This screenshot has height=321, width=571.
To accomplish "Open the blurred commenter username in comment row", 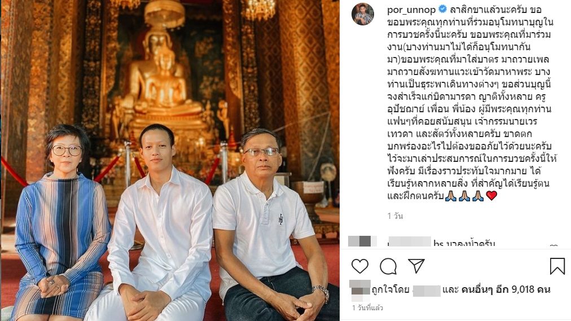I will tap(410, 243).
